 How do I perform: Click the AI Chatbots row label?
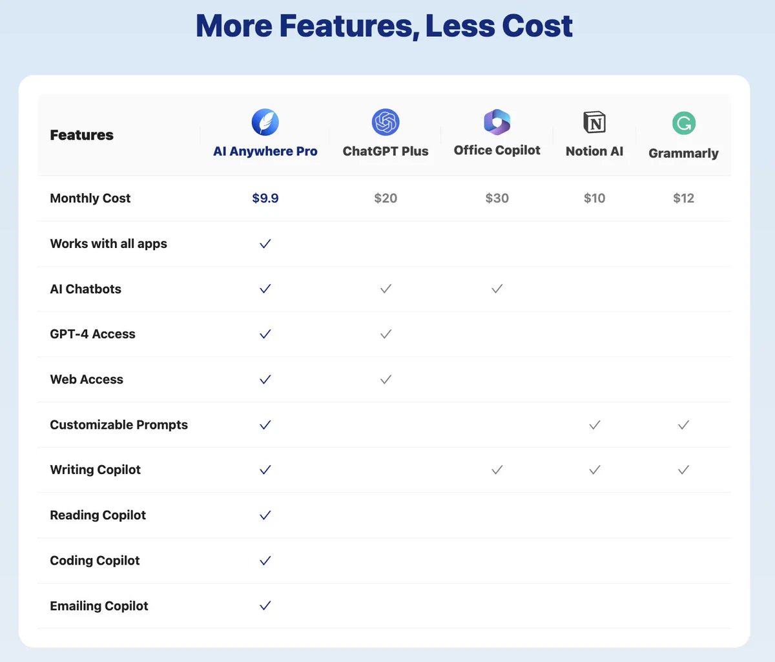click(86, 289)
